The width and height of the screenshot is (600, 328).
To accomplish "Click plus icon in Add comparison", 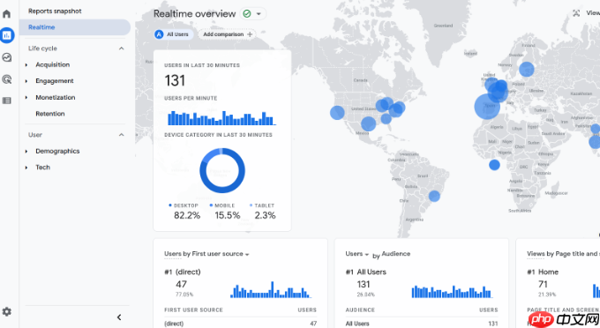I will click(x=250, y=34).
